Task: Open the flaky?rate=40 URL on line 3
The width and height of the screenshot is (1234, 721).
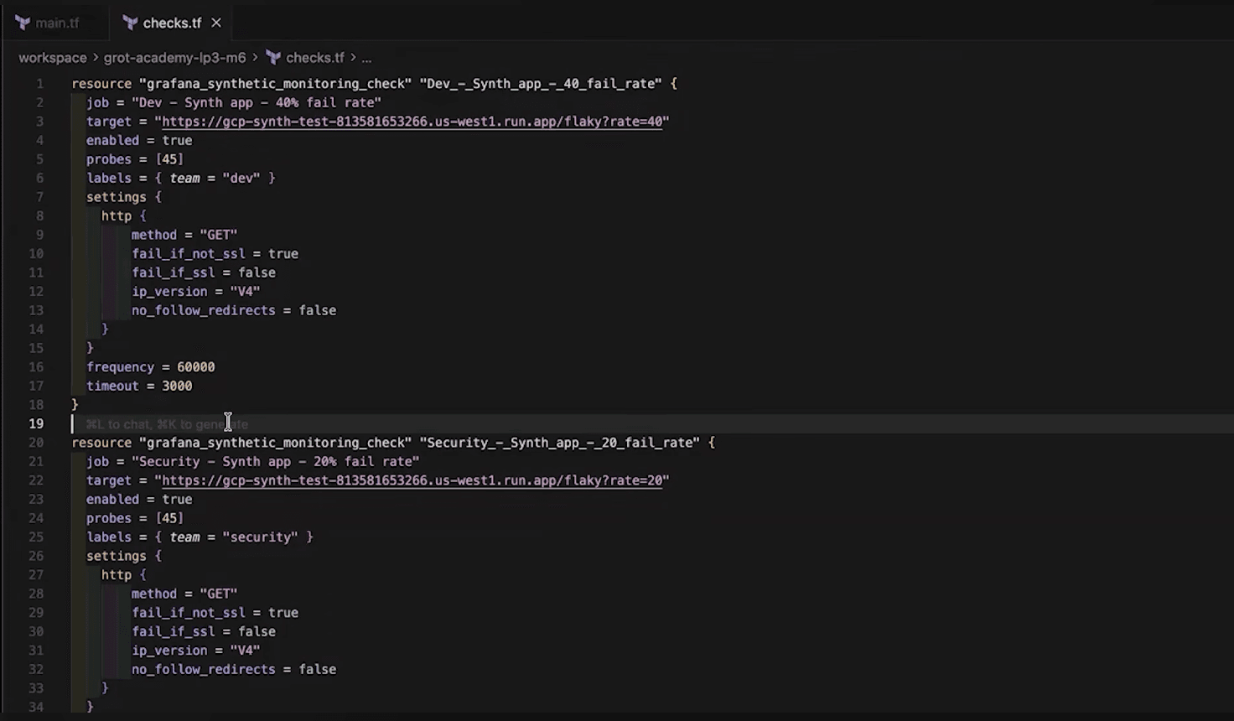Action: 411,121
